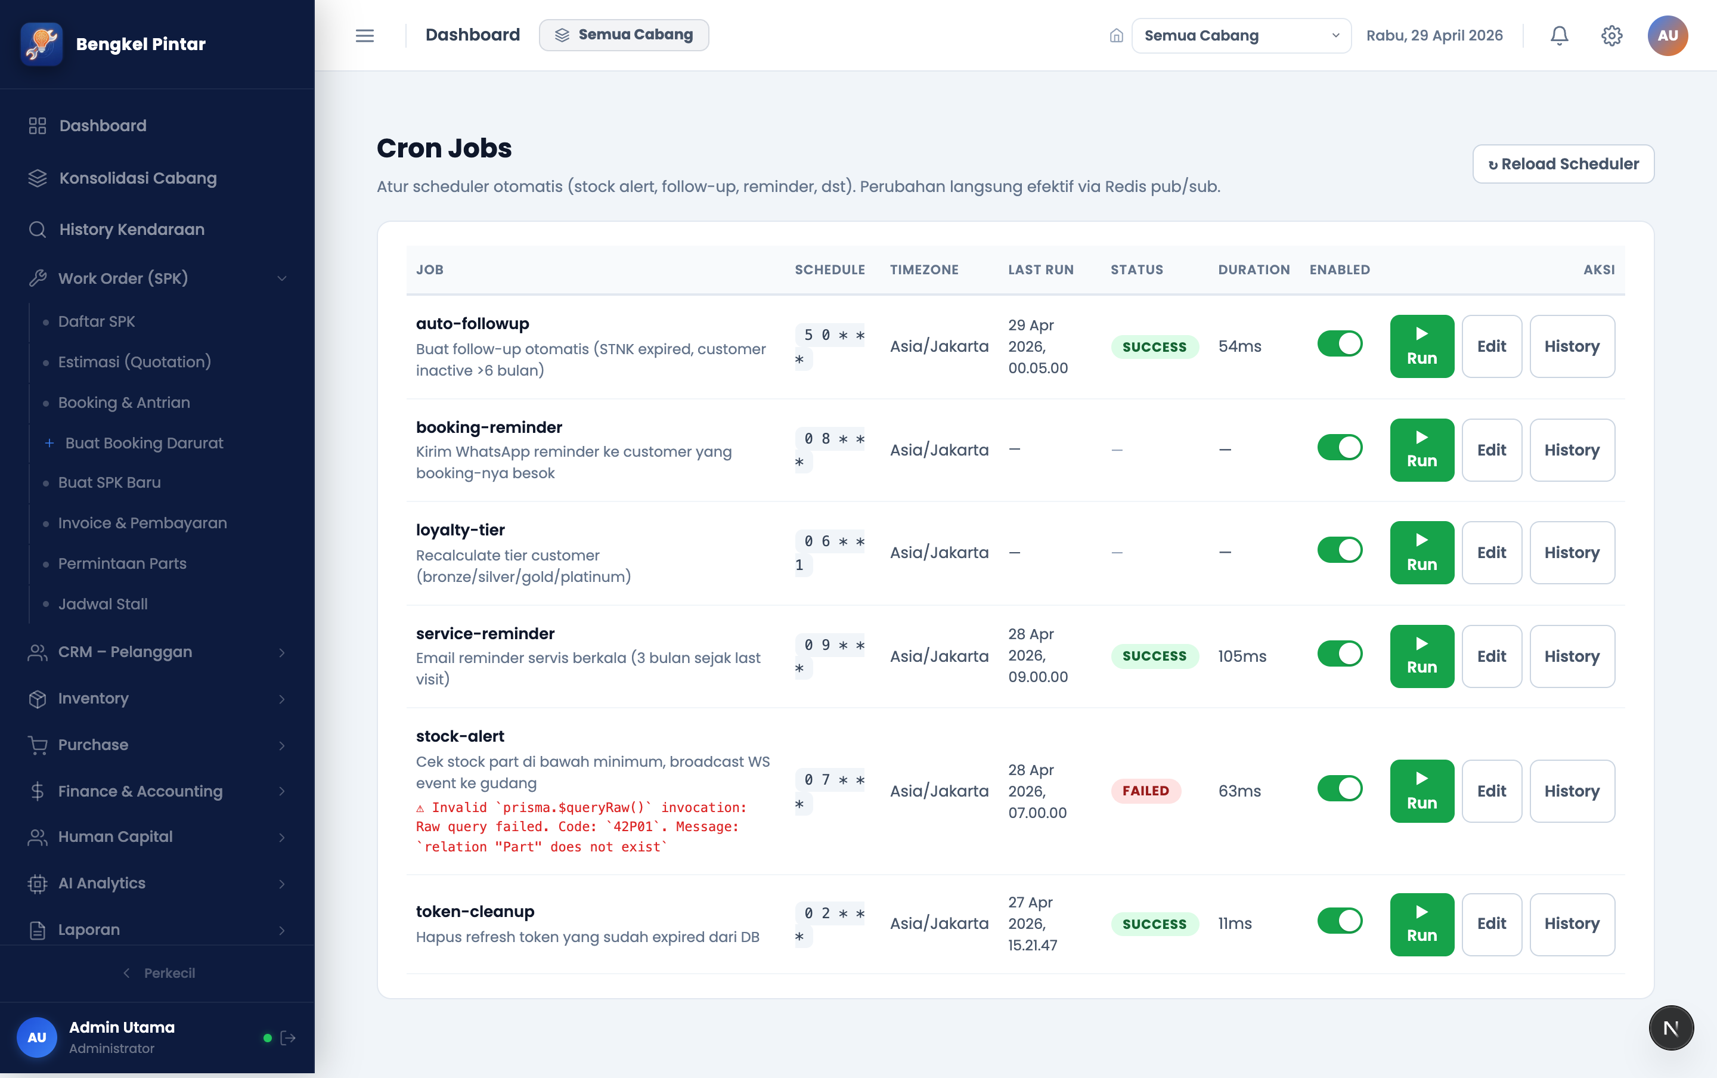
Task: Click the notification bell icon
Action: click(x=1560, y=36)
